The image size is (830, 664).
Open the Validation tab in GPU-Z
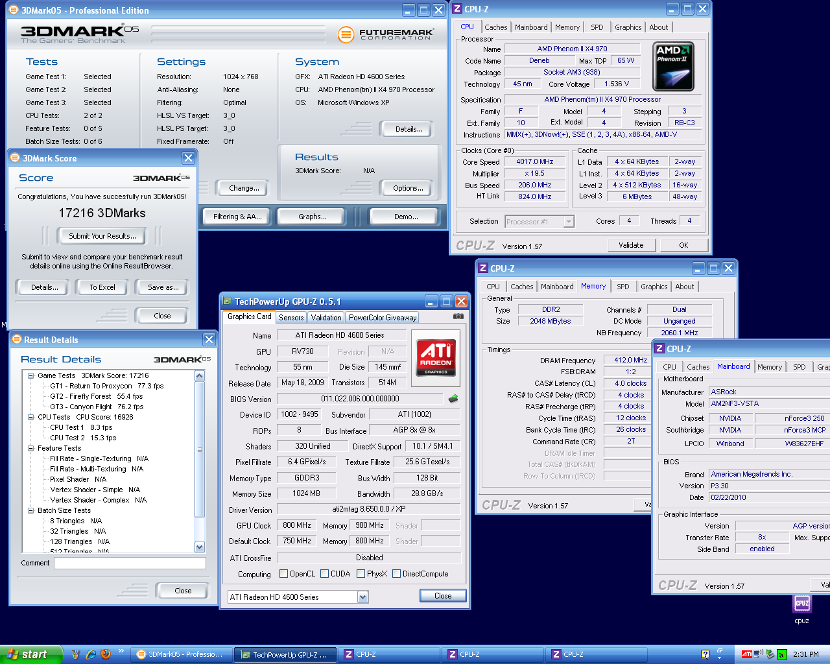coord(326,318)
